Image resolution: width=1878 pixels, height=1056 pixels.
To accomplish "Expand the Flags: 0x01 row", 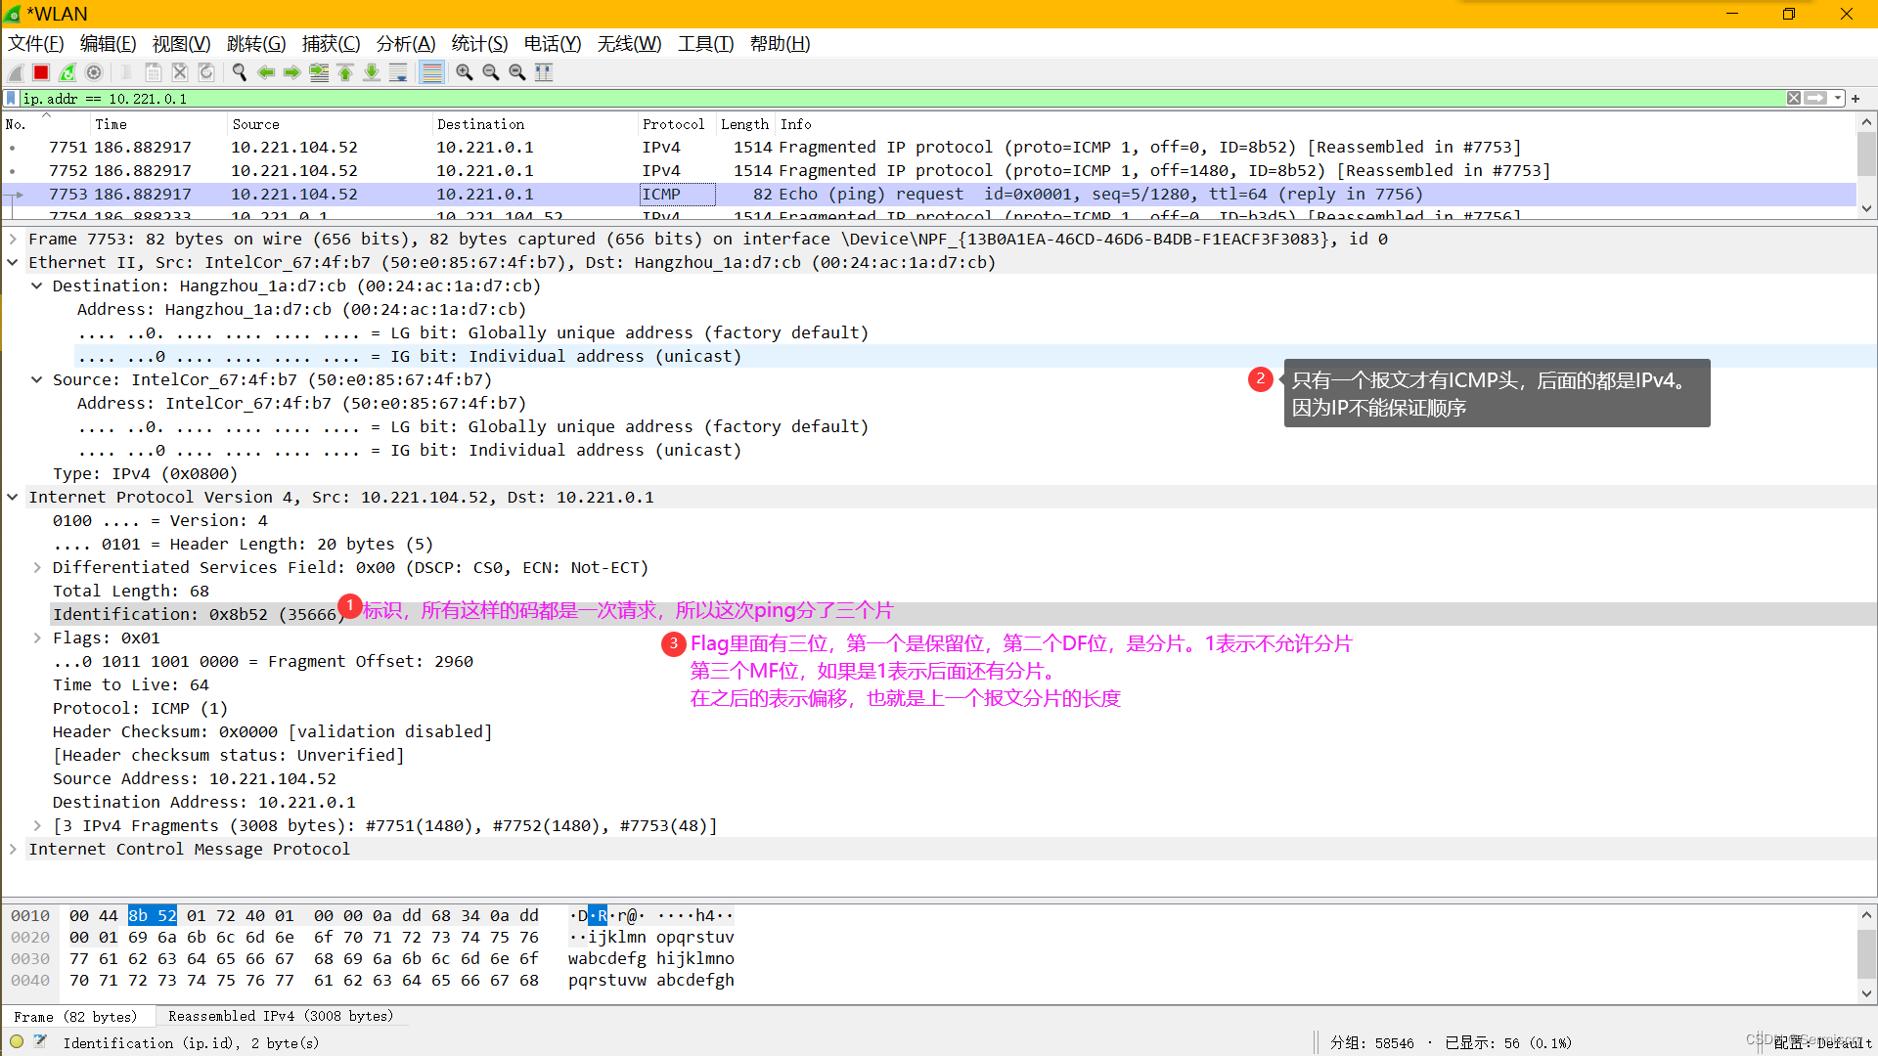I will pyautogui.click(x=37, y=638).
